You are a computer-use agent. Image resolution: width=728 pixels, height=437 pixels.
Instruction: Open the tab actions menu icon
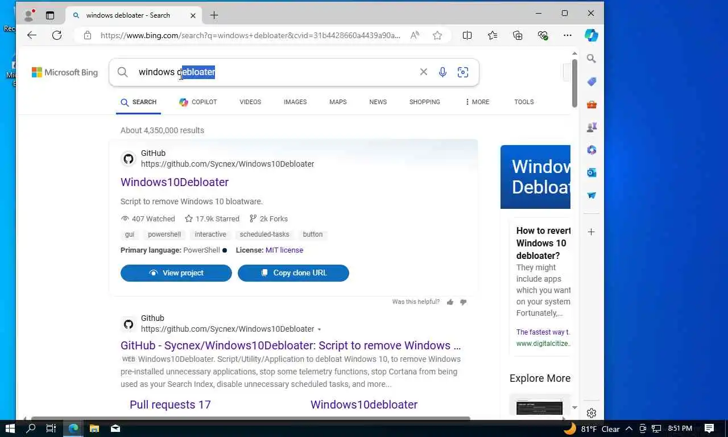[x=50, y=15]
